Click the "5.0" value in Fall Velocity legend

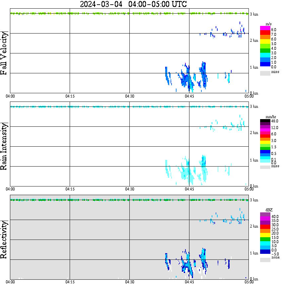click(x=274, y=44)
